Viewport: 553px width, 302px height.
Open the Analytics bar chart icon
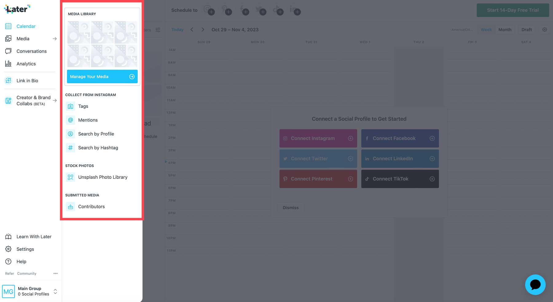coord(8,64)
